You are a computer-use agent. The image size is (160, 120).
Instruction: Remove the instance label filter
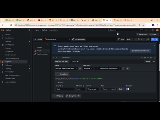click(123, 68)
